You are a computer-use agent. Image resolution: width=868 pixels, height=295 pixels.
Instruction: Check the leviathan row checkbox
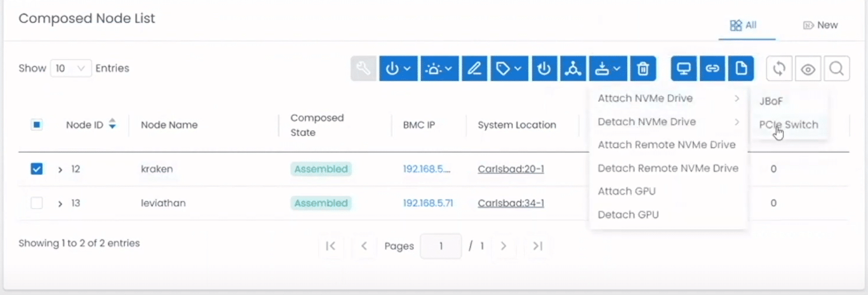pos(36,203)
